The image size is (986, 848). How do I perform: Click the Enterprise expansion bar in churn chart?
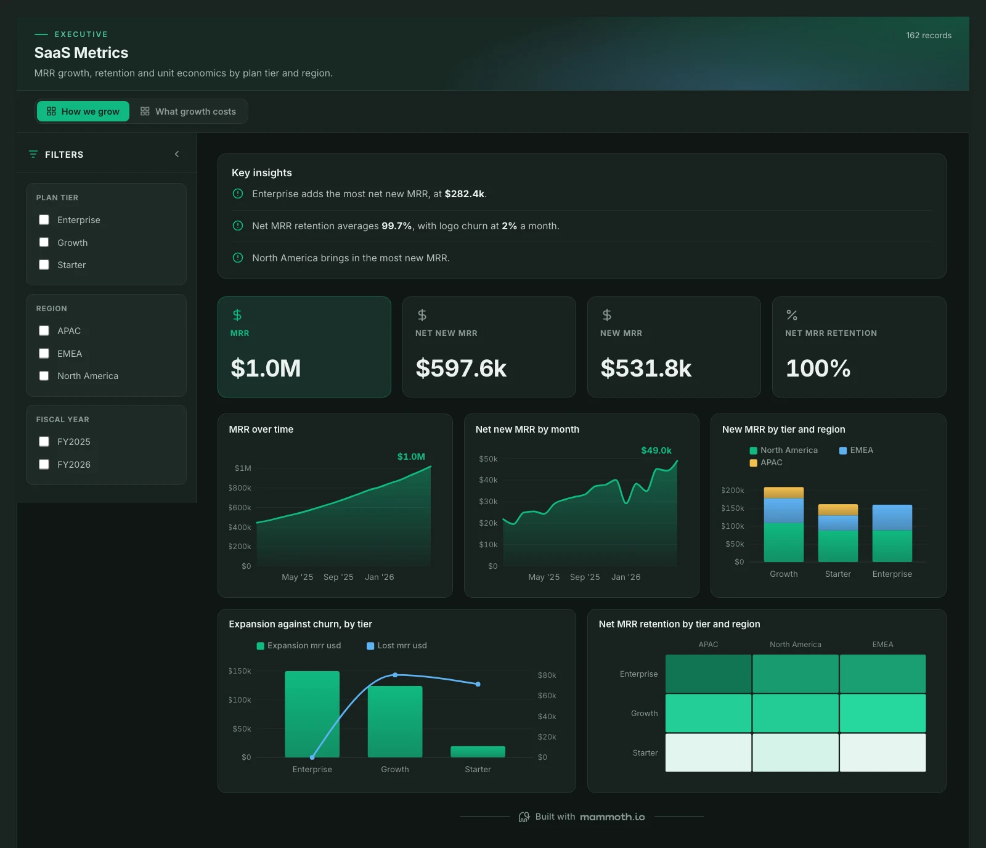coord(312,714)
